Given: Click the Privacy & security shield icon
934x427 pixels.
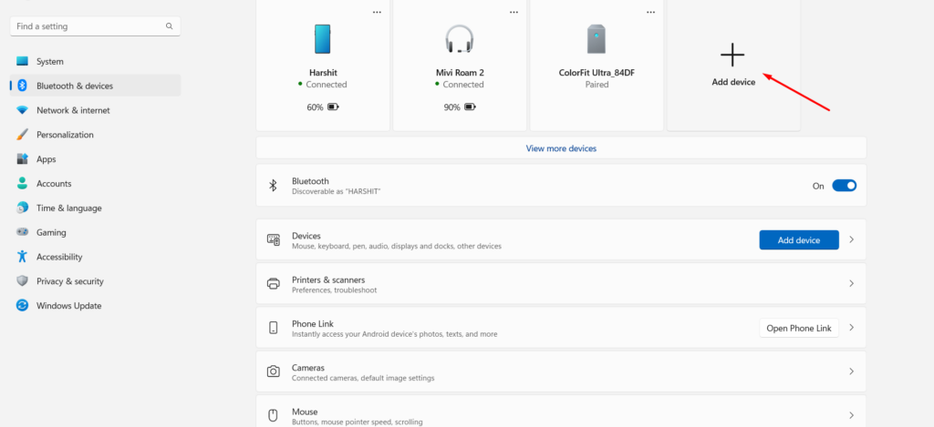Looking at the screenshot, I should click(x=22, y=281).
